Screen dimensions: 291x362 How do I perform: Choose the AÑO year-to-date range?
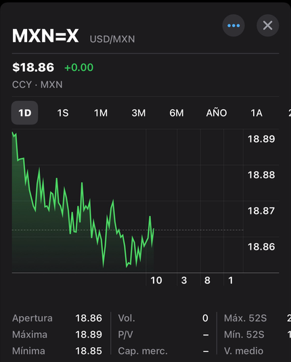[x=217, y=112]
